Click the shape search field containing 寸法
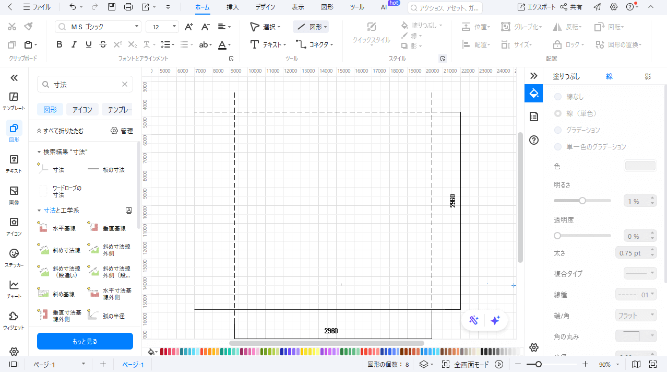667x372 pixels. [86, 84]
